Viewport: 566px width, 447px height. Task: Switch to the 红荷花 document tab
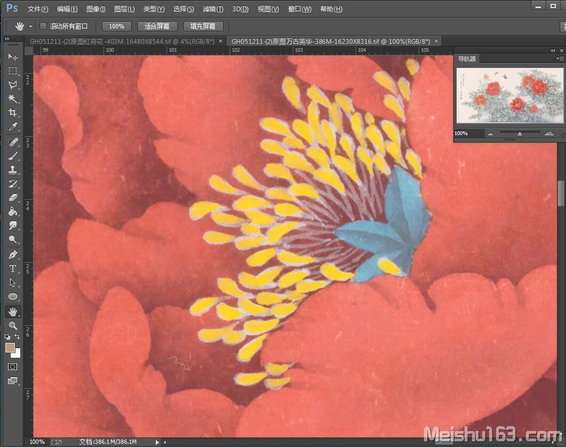pos(122,42)
